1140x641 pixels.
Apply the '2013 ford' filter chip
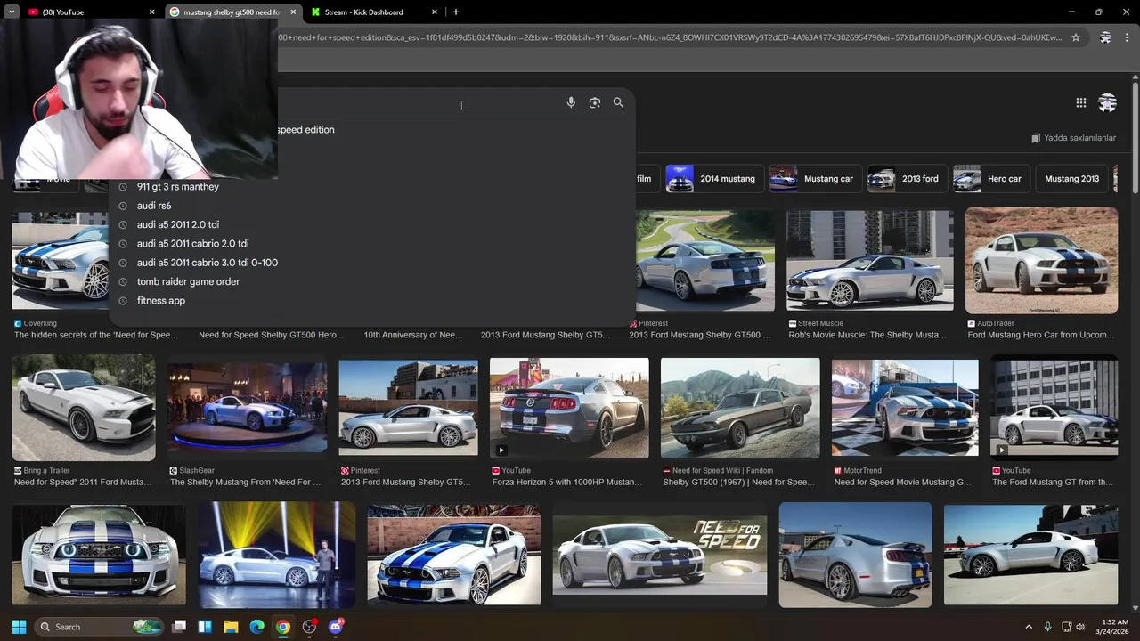(x=907, y=179)
